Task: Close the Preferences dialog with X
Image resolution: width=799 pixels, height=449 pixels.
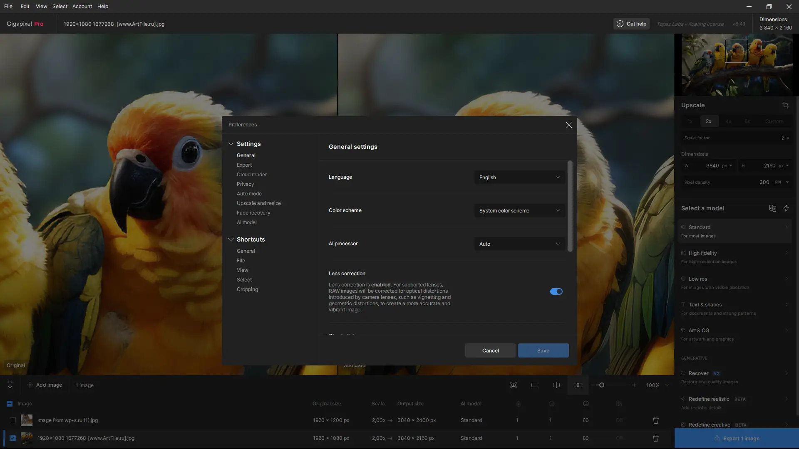Action: coord(569,125)
